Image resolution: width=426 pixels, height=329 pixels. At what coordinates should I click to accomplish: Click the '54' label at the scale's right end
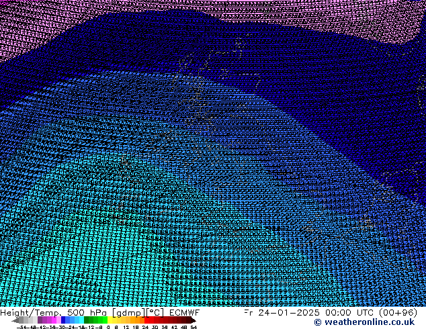(x=194, y=327)
